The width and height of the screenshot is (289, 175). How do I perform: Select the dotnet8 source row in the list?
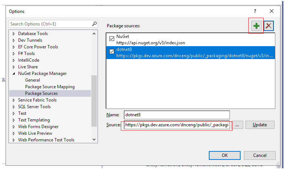click(x=191, y=52)
